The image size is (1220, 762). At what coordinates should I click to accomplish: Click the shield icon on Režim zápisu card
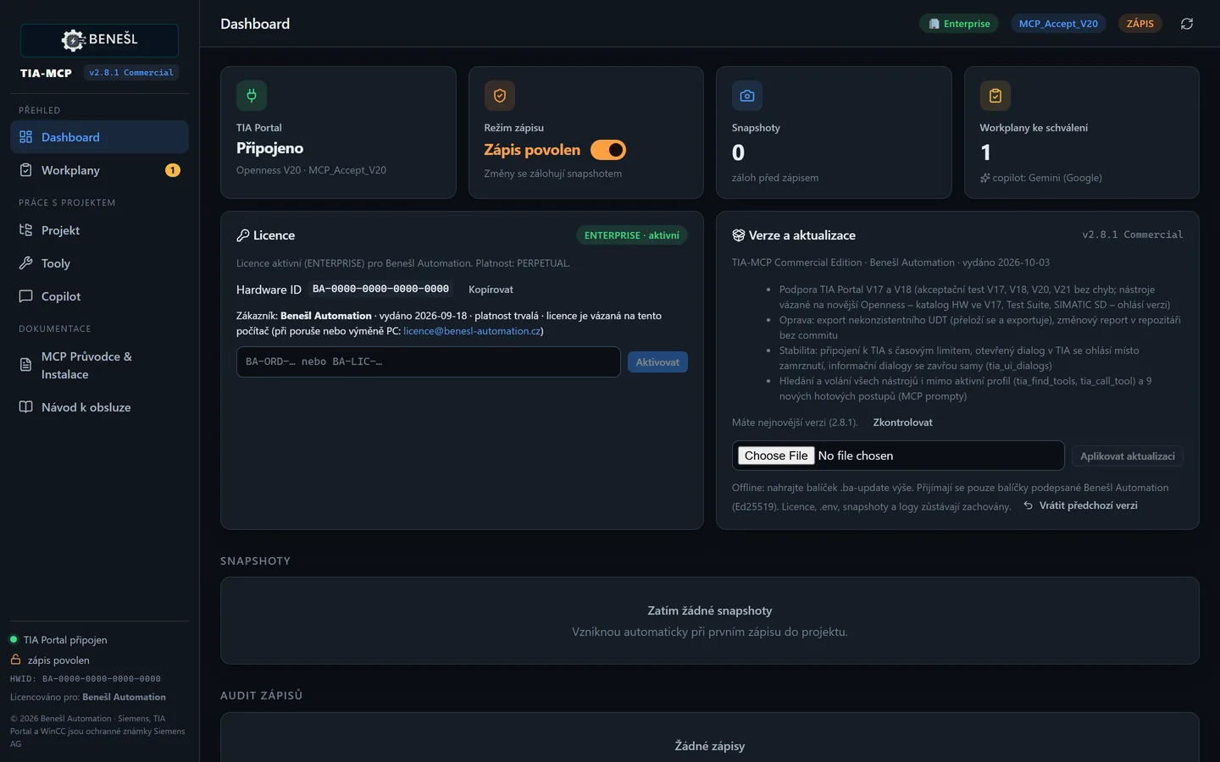[500, 96]
